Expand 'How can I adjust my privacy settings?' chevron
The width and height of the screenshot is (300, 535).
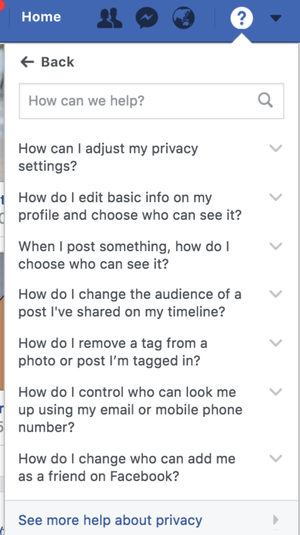coord(276,148)
